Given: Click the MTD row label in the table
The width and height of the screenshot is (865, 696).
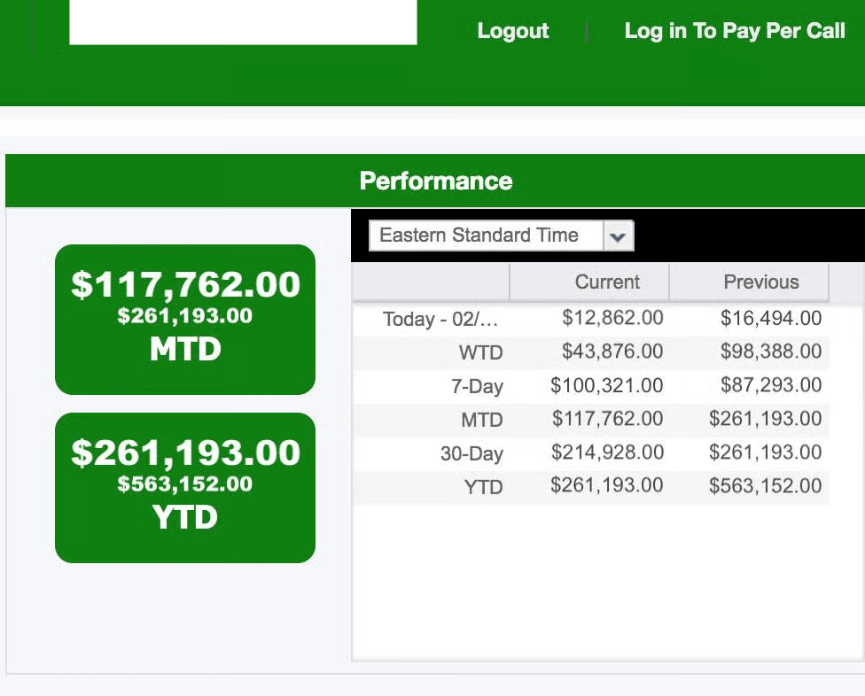Looking at the screenshot, I should (481, 420).
